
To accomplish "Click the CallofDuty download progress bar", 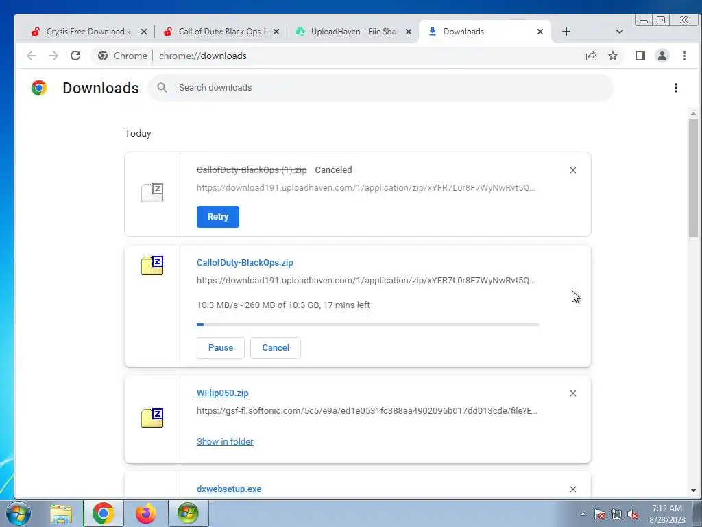I will (x=367, y=325).
